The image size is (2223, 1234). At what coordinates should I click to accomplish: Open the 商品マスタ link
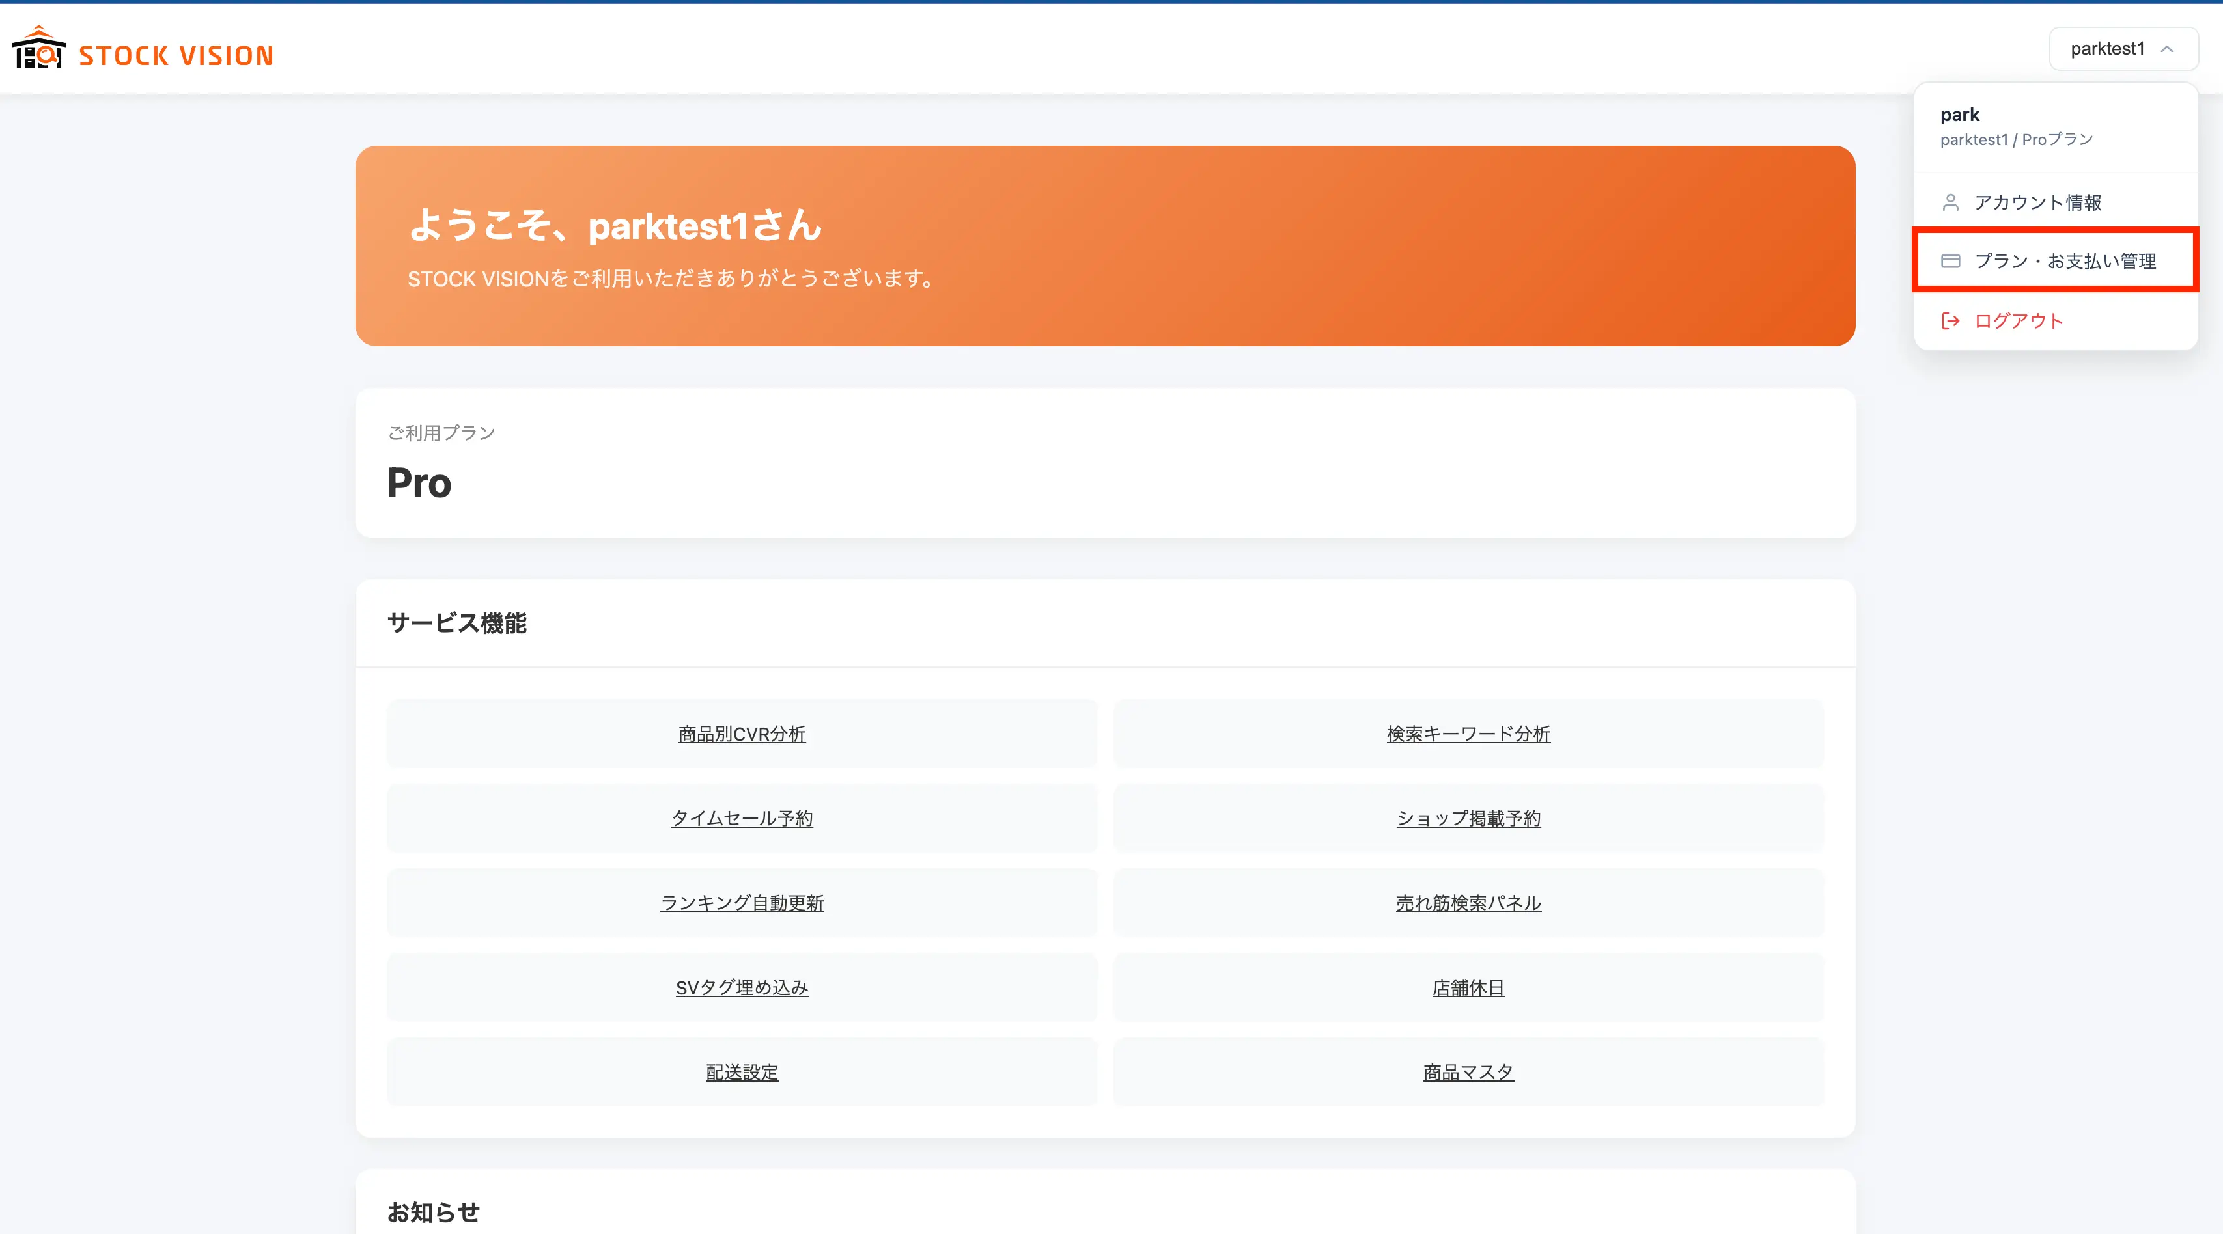click(1468, 1072)
